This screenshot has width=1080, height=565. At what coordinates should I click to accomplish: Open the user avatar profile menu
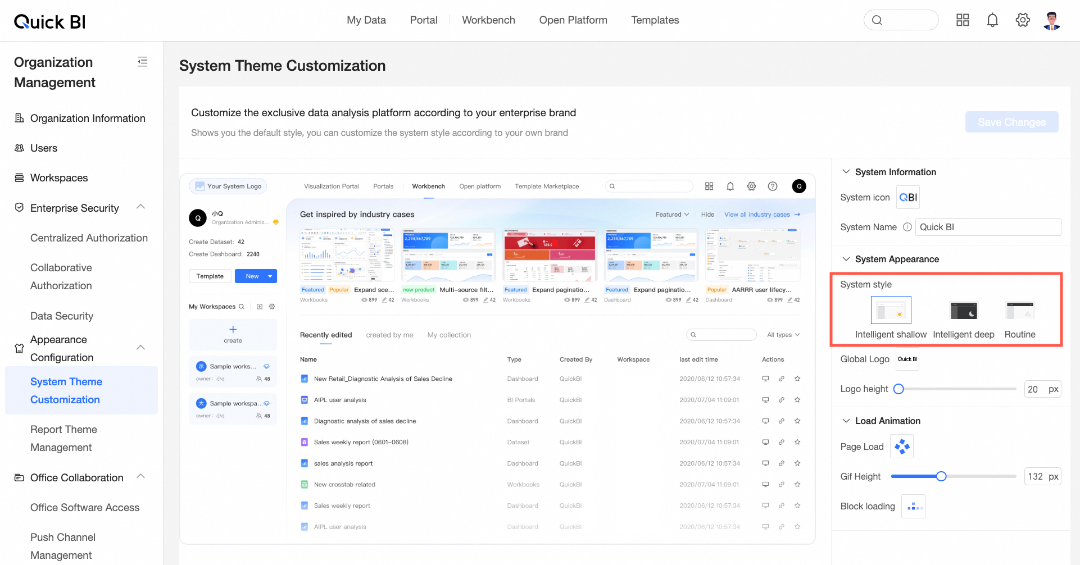[1052, 20]
